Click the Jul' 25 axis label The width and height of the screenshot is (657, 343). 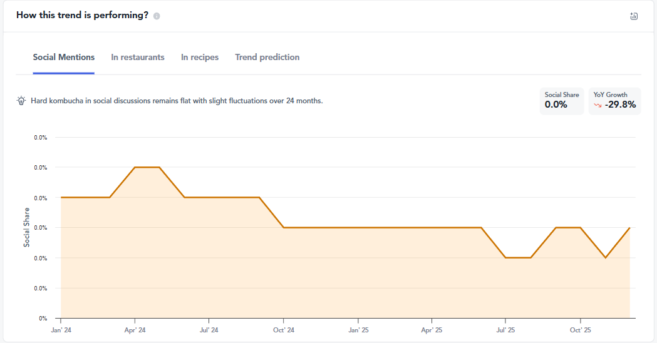click(x=505, y=330)
